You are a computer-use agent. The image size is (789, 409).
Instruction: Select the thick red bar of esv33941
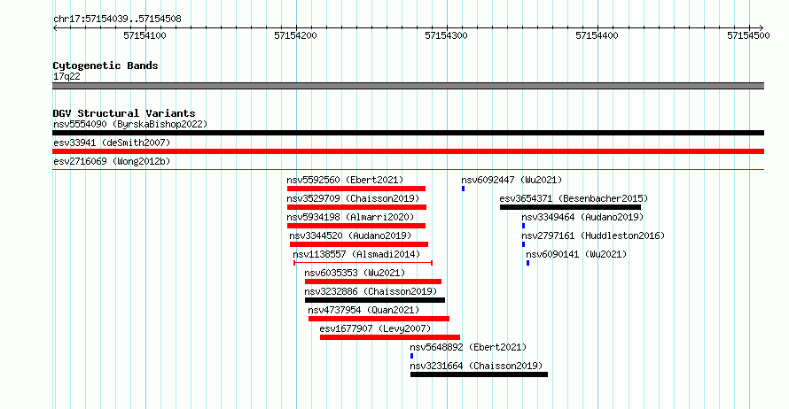(x=408, y=151)
